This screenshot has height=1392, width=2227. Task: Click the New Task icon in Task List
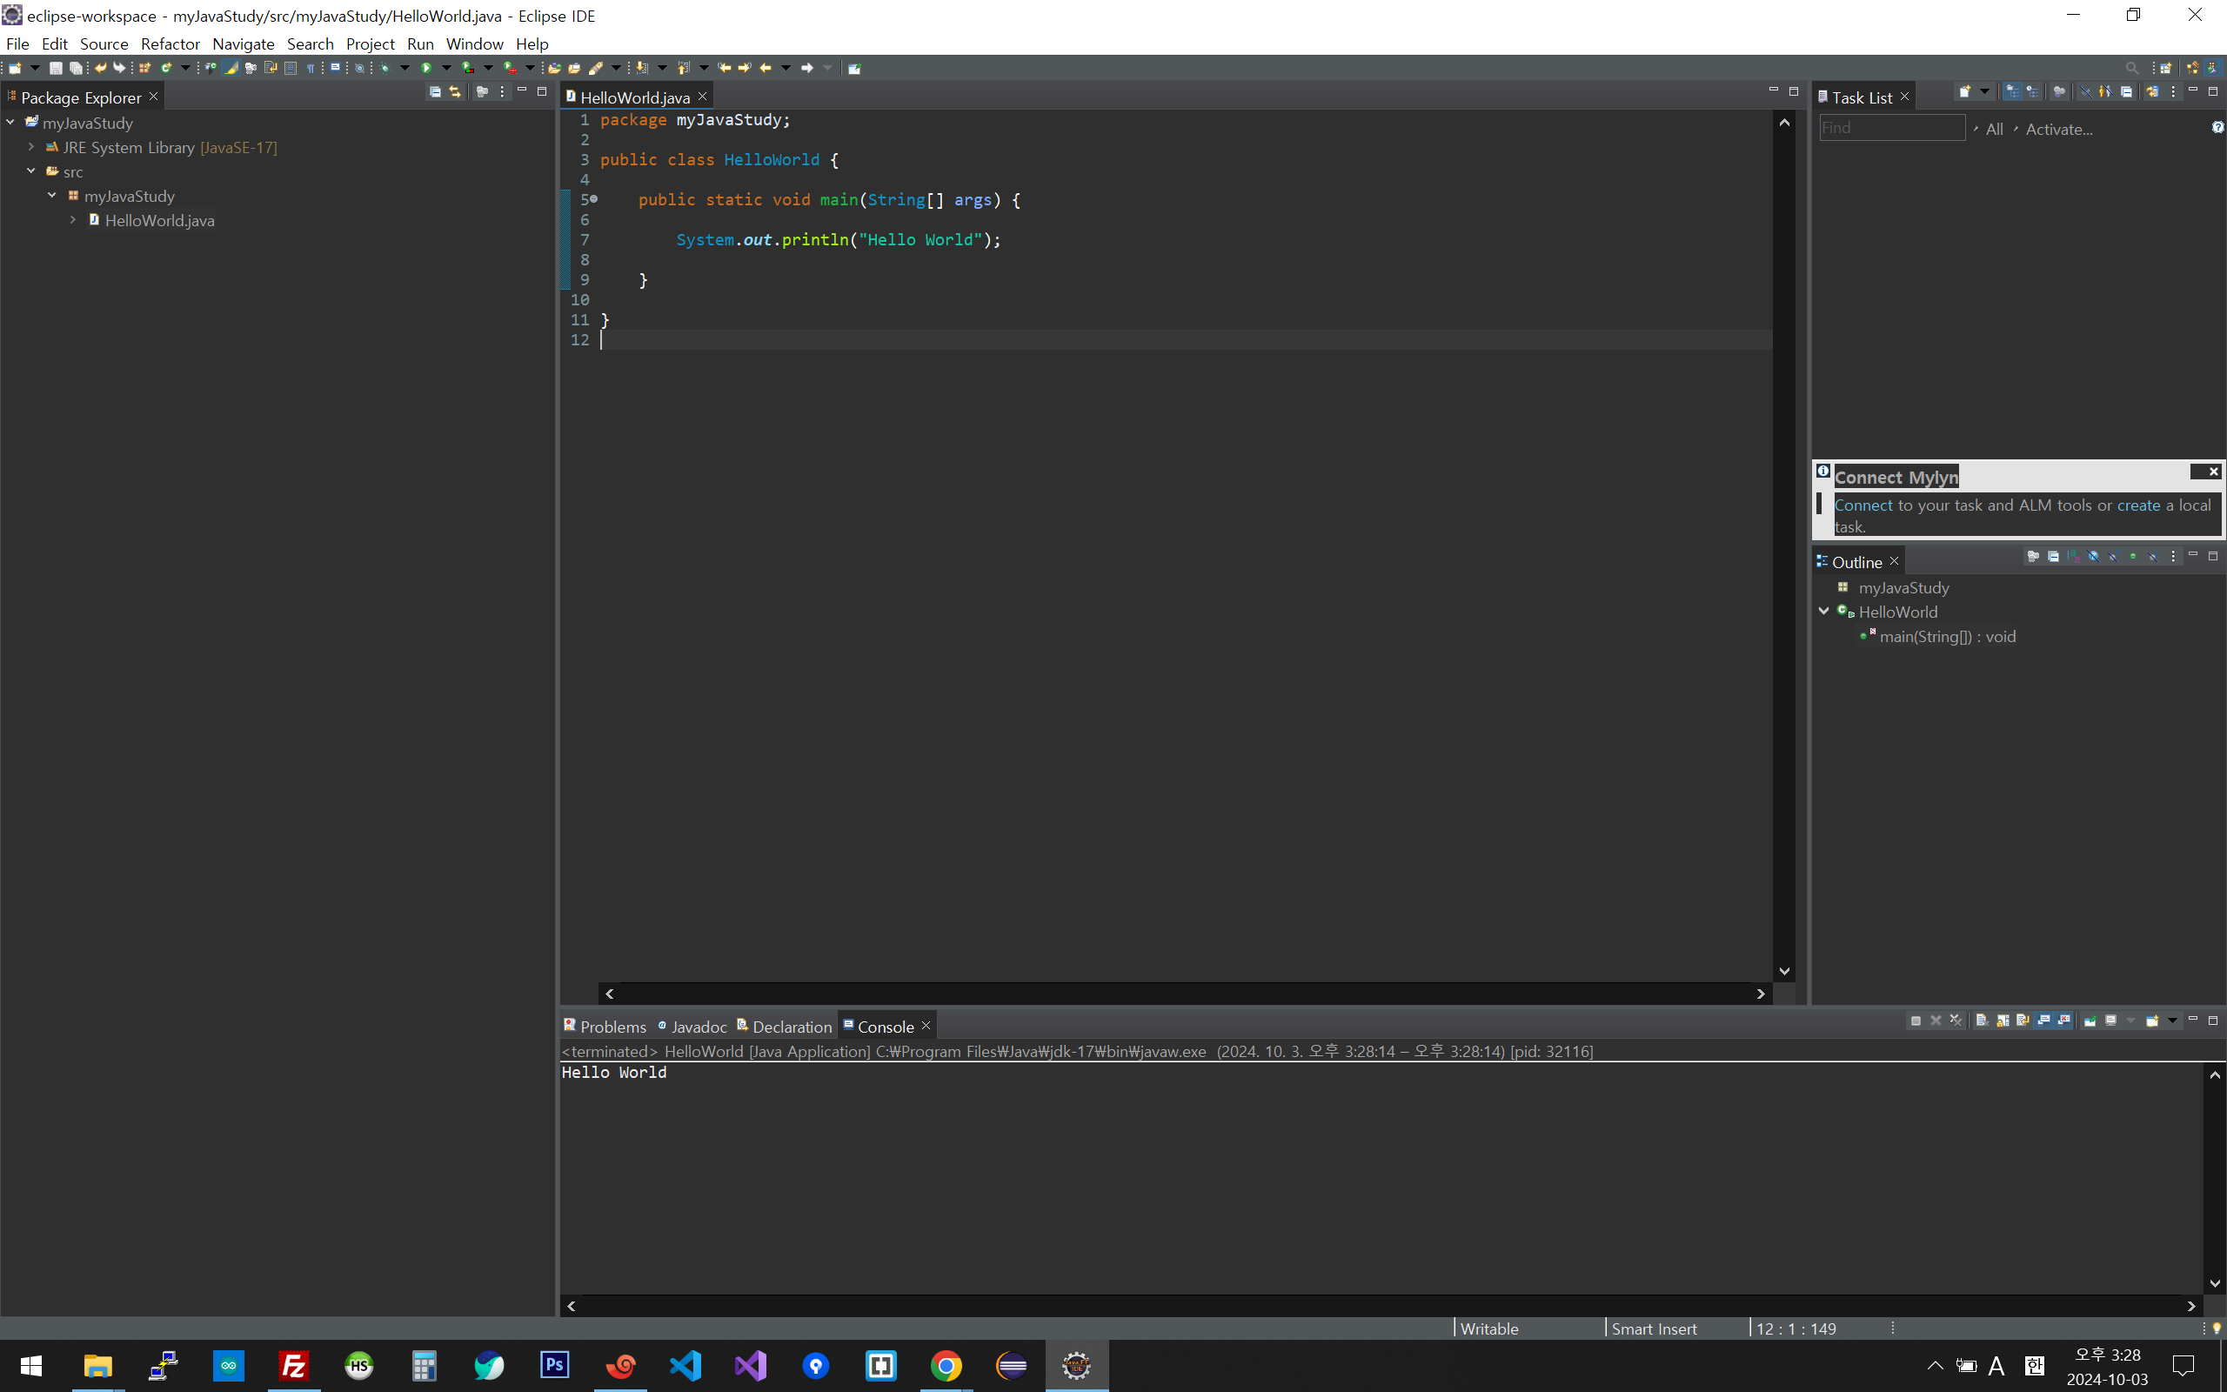tap(1965, 92)
